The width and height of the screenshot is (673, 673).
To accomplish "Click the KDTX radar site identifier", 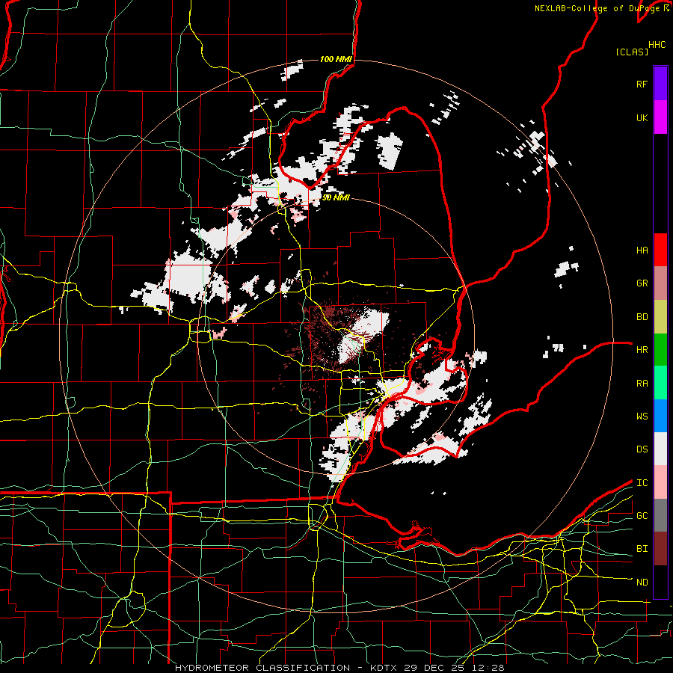I will coord(385,668).
